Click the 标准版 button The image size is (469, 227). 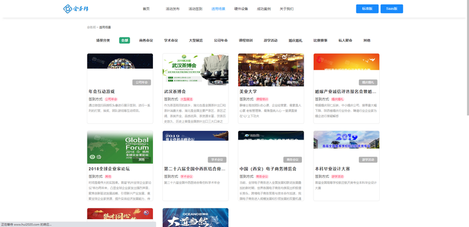(x=368, y=9)
